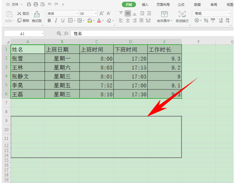
Task: Decrease decimal places
Action: tap(227, 20)
